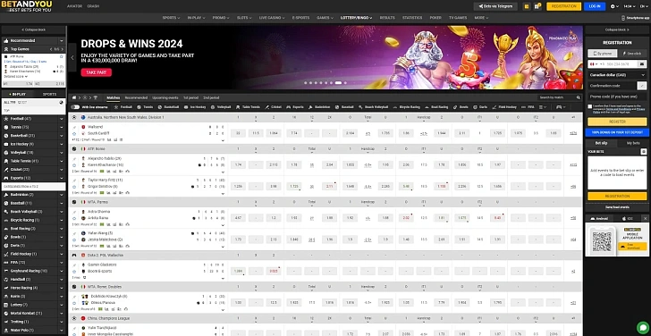This screenshot has width=651, height=336.
Task: Open the Canadian dollar currency dropdown
Action: click(617, 75)
